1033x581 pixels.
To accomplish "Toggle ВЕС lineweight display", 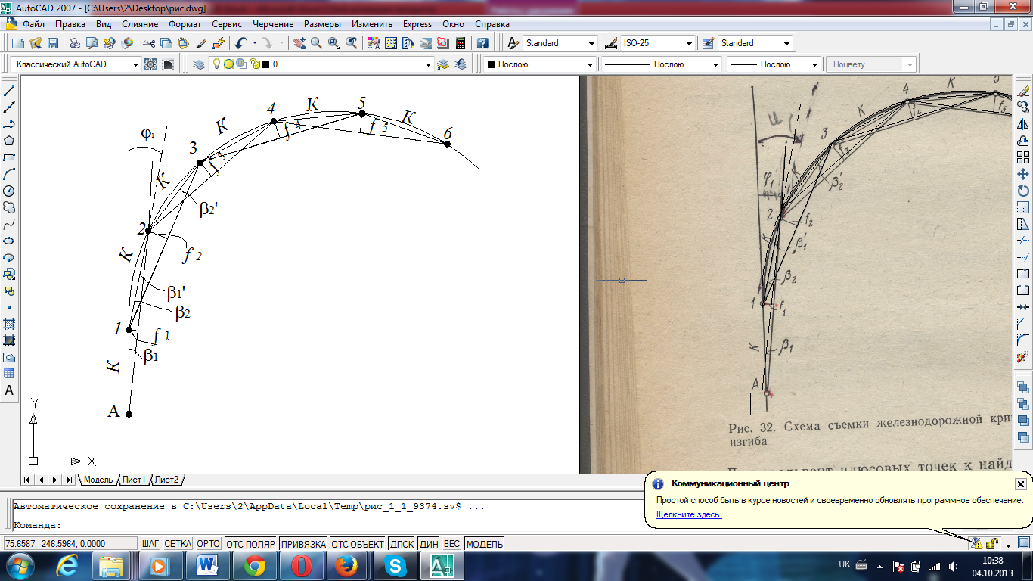I will pyautogui.click(x=451, y=544).
